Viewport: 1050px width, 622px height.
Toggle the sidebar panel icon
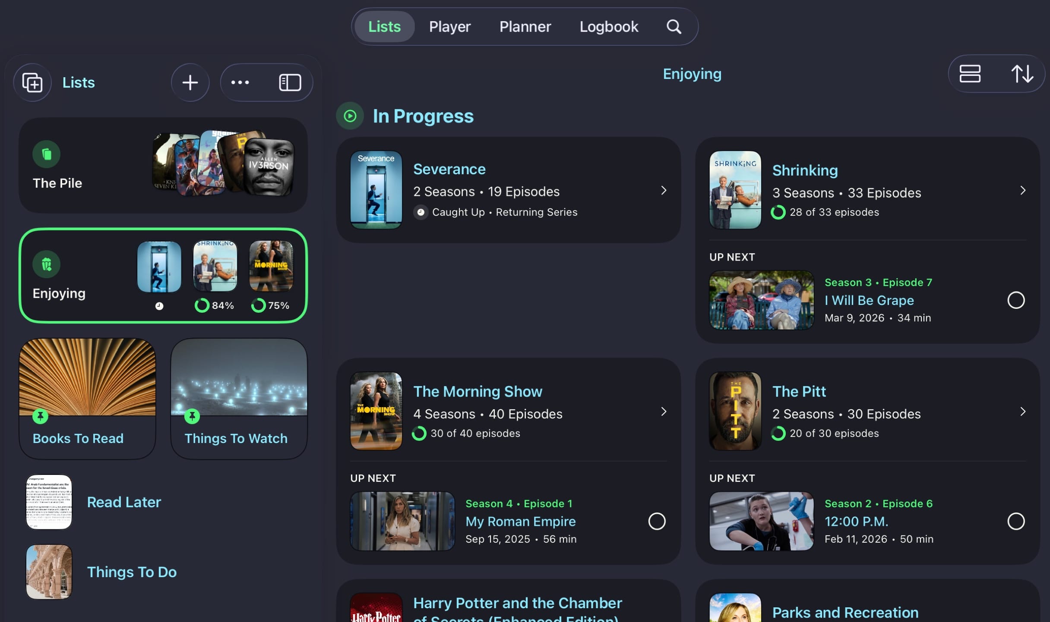tap(290, 82)
